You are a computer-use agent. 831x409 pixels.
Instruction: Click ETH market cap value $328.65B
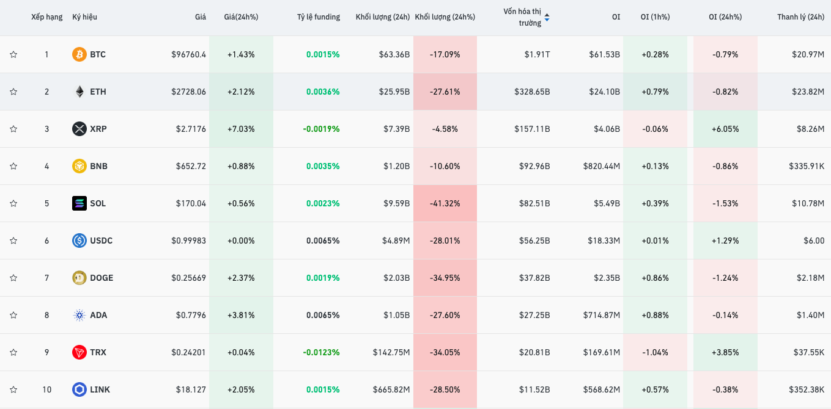[531, 92]
